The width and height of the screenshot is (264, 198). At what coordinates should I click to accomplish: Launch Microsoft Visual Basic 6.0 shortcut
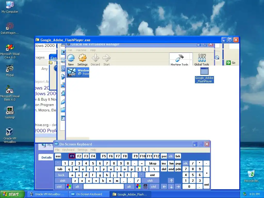10,93
